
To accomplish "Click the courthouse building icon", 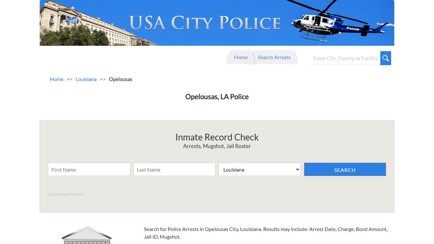I will coord(87,235).
